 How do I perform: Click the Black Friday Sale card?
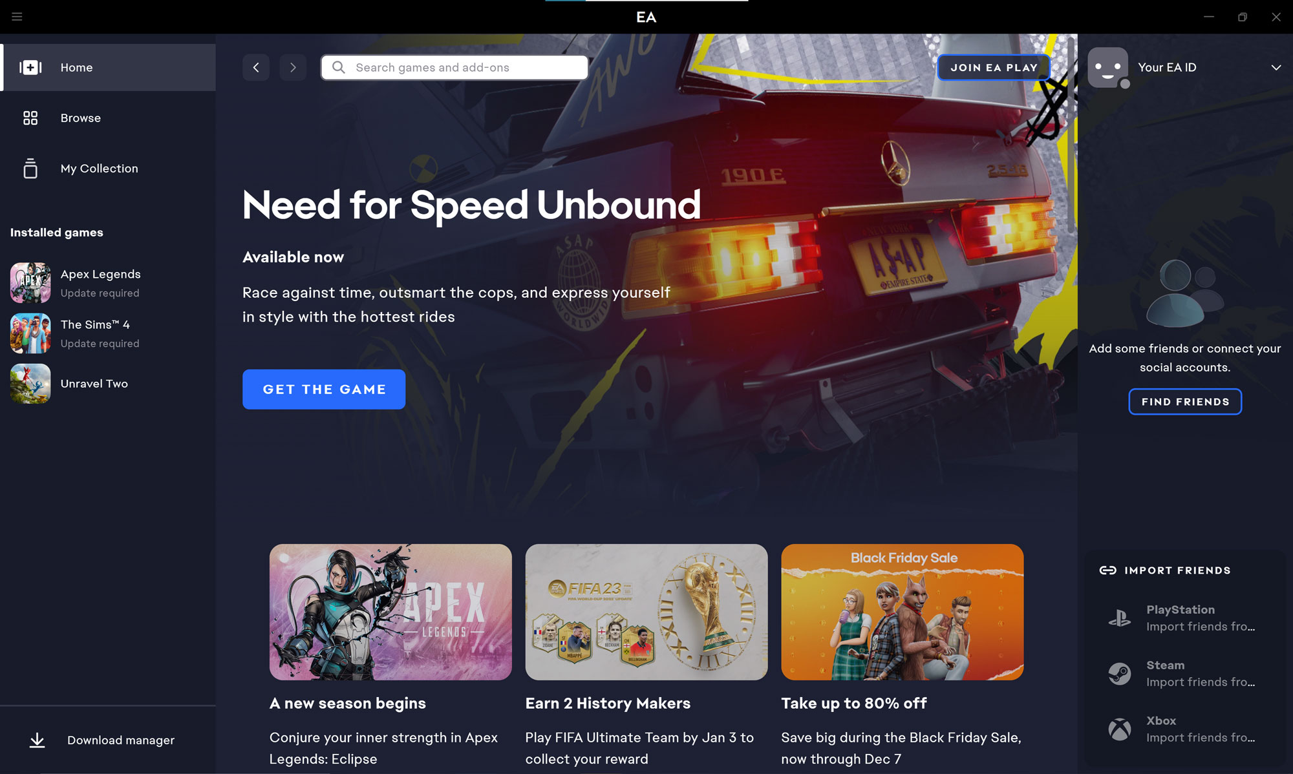[903, 612]
